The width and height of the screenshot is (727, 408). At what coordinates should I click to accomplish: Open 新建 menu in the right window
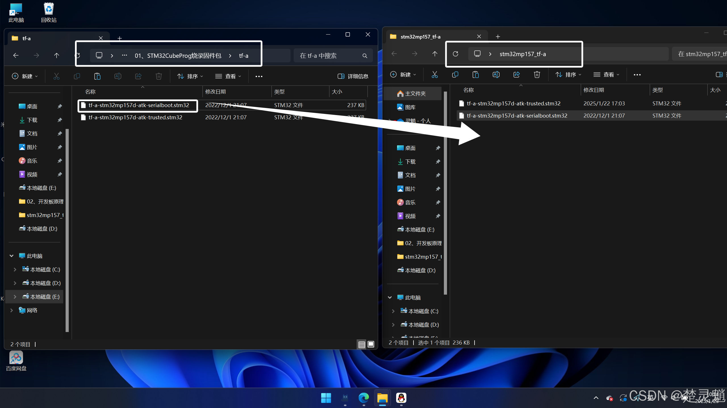point(403,75)
